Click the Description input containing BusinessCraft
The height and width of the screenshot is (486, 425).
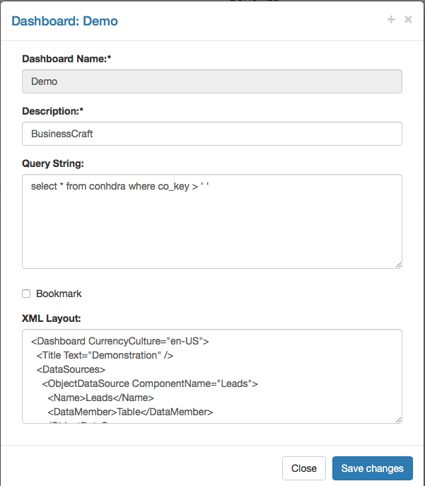coord(212,134)
